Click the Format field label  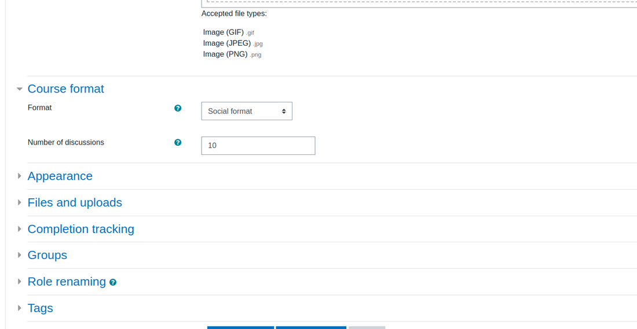click(x=40, y=108)
